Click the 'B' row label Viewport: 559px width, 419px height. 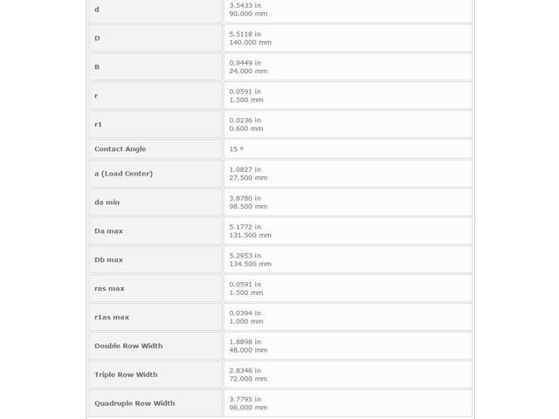[97, 67]
